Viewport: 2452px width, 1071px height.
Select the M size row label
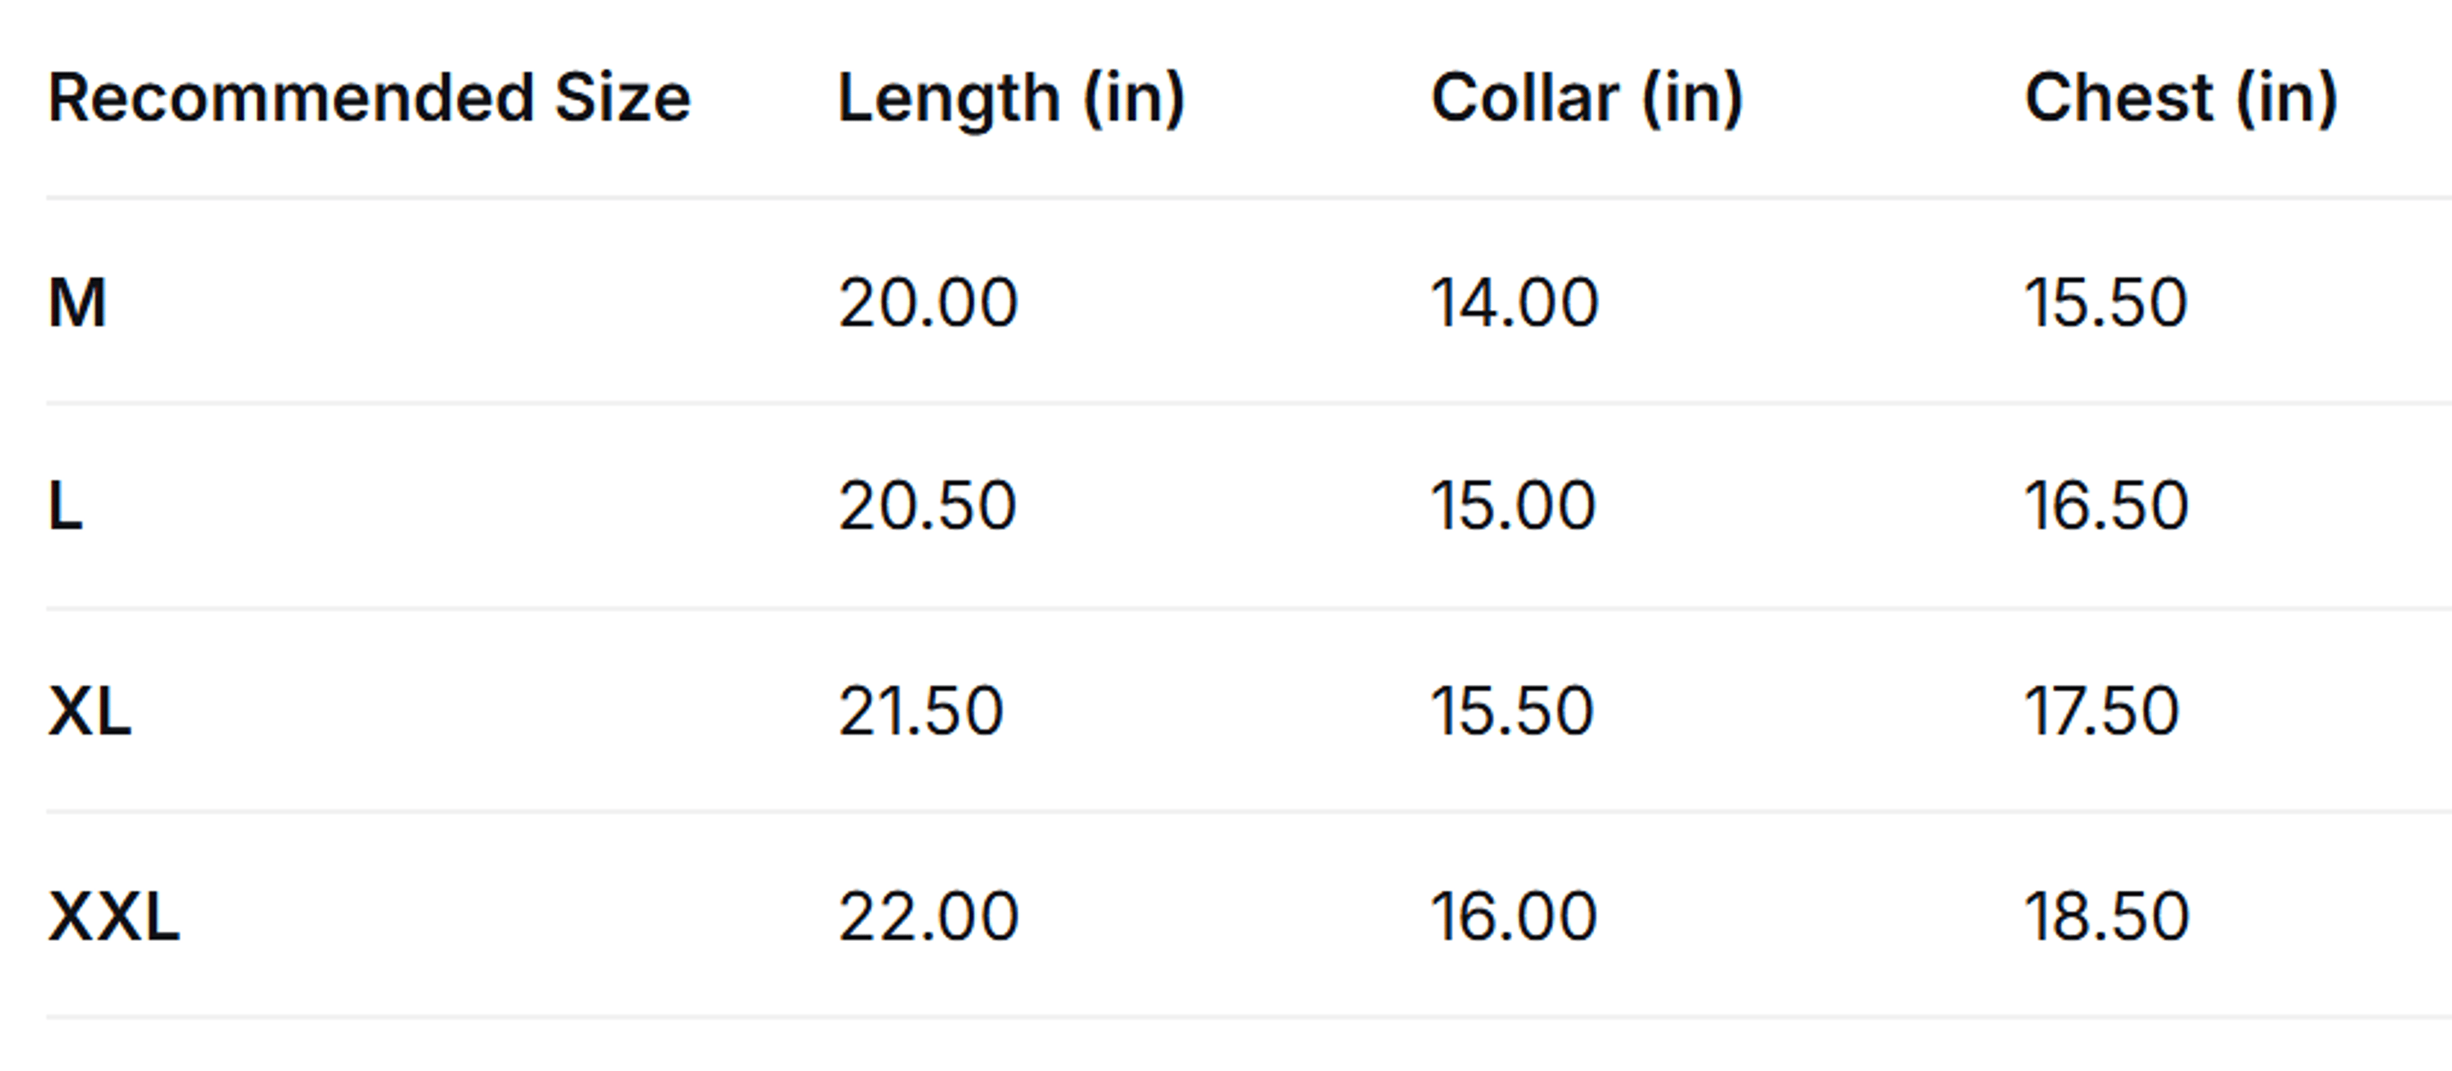77,303
